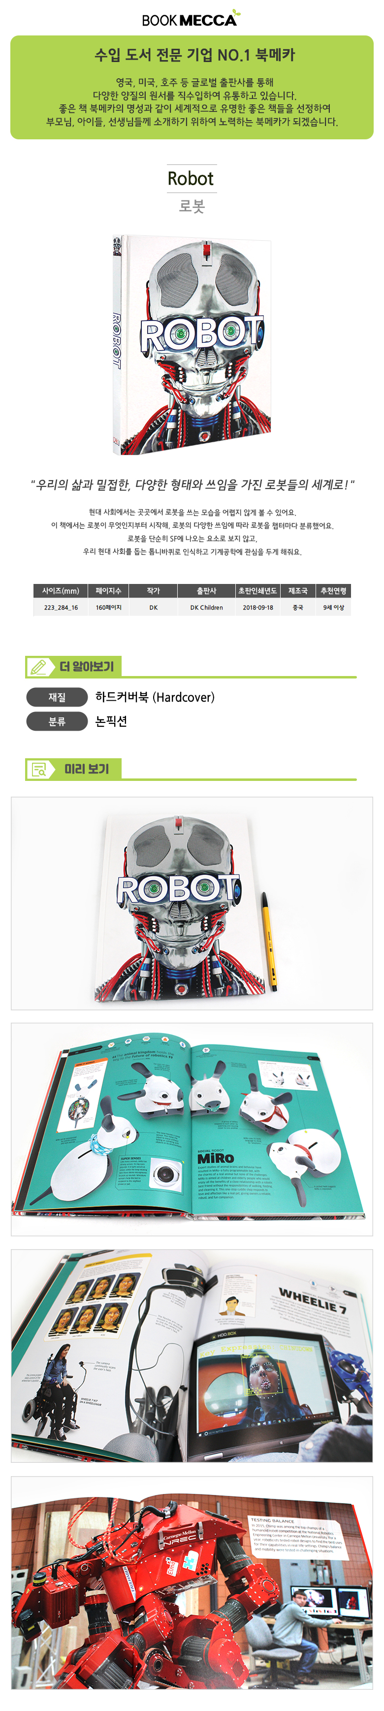Select the 재질 label pill
This screenshot has height=1711, width=384.
(57, 697)
